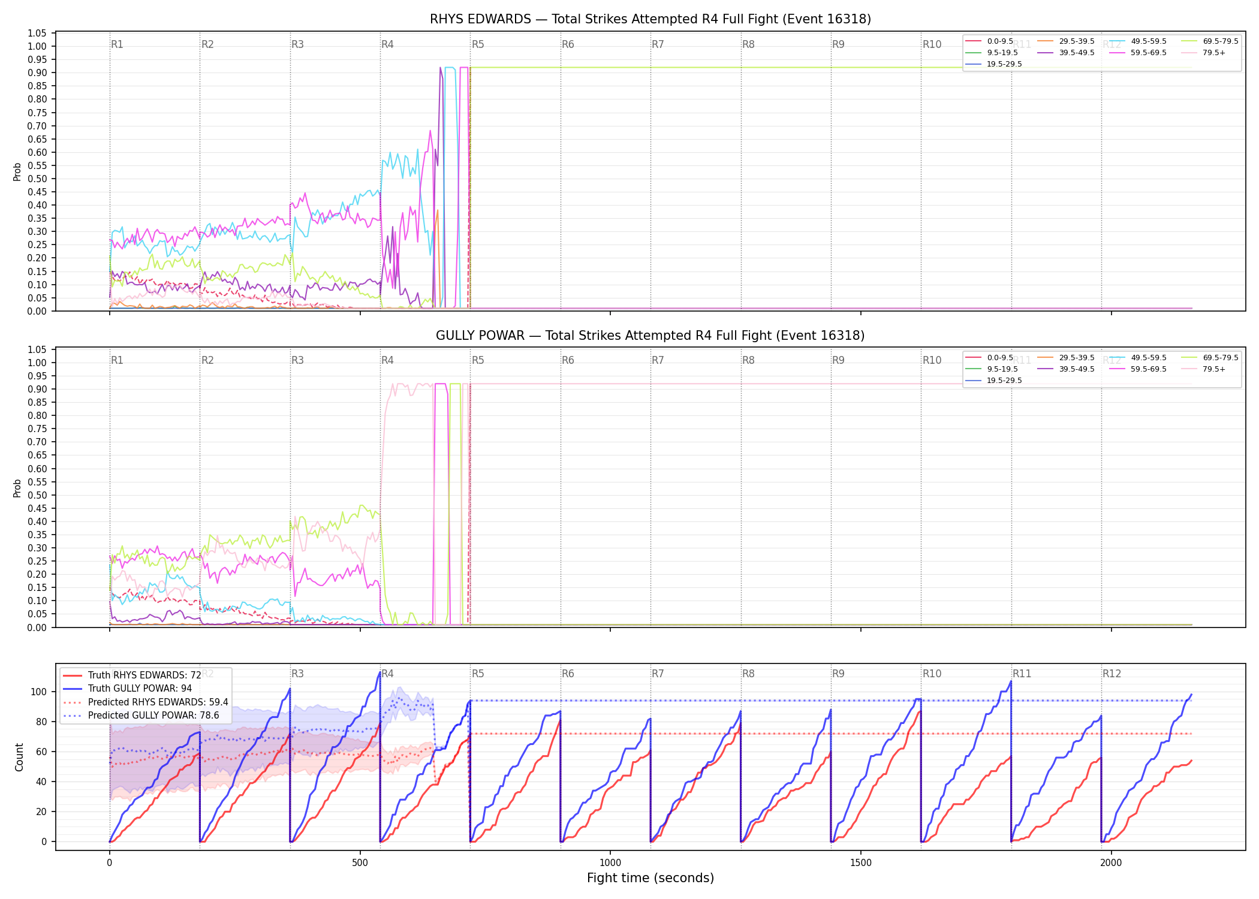This screenshot has width=1259, height=899.
Task: Click the Count y-axis label
Action: point(19,757)
